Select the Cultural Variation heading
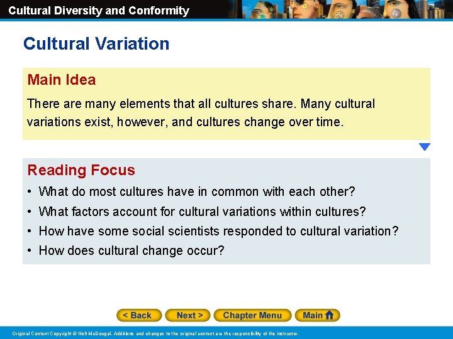The width and height of the screenshot is (453, 339). tap(96, 43)
